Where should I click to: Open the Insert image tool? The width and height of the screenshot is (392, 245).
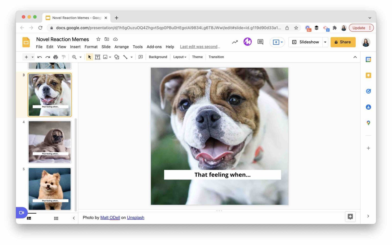106,57
